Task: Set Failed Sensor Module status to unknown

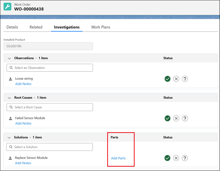Action: [x=185, y=118]
